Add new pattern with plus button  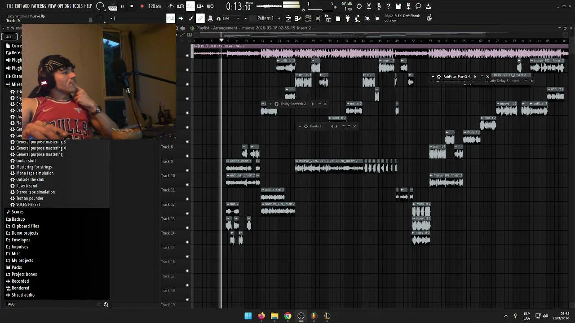tap(279, 18)
